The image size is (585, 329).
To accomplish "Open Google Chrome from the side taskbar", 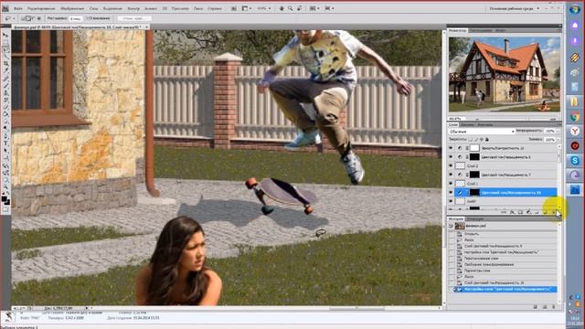I will [x=575, y=117].
